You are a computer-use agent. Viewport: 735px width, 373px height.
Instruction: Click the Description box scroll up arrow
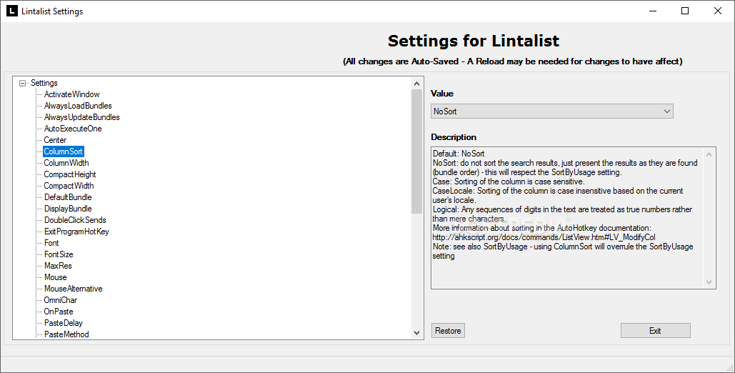point(709,154)
